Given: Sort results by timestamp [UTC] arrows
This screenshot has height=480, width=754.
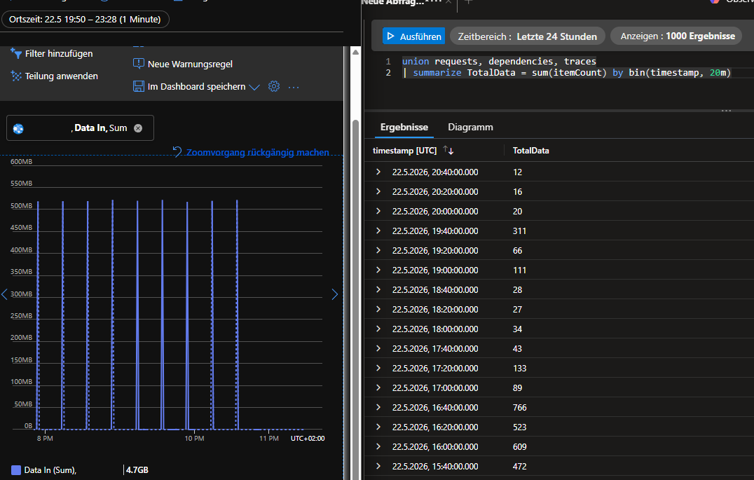Looking at the screenshot, I should tap(448, 151).
